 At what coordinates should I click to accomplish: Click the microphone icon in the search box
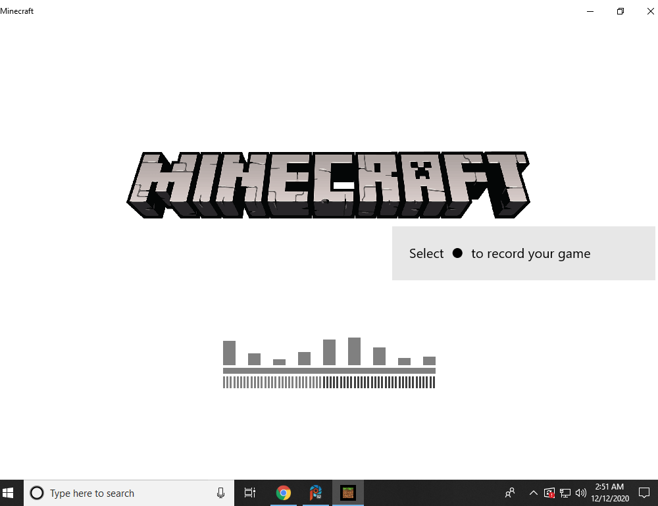click(x=220, y=493)
